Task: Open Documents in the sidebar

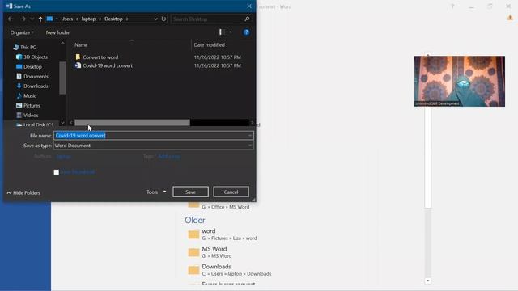Action: coord(36,76)
